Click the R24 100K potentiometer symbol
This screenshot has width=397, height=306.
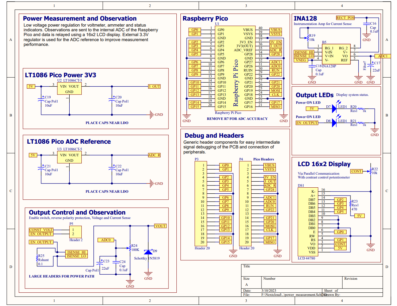(x=130, y=248)
